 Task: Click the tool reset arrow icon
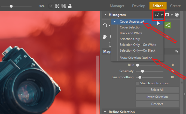(176, 51)
